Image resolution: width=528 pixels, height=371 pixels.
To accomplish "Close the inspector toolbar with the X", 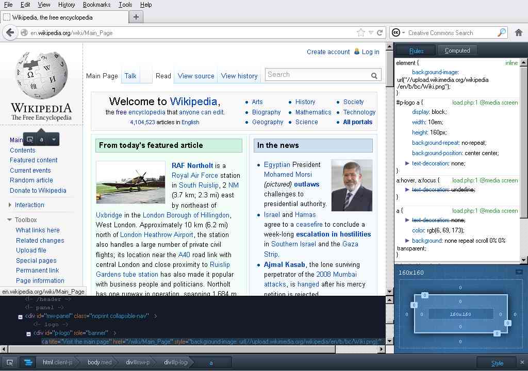I will point(522,362).
